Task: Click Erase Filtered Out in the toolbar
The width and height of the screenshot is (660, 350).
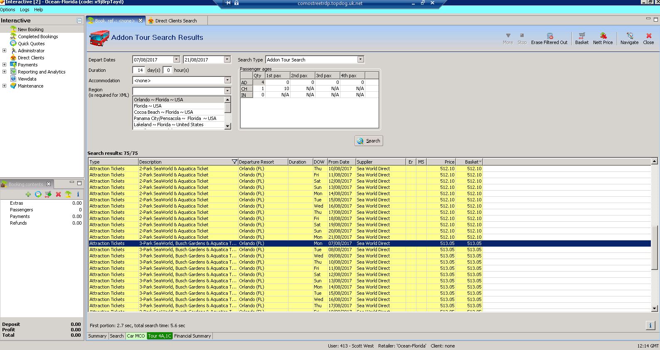Action: 549,38
